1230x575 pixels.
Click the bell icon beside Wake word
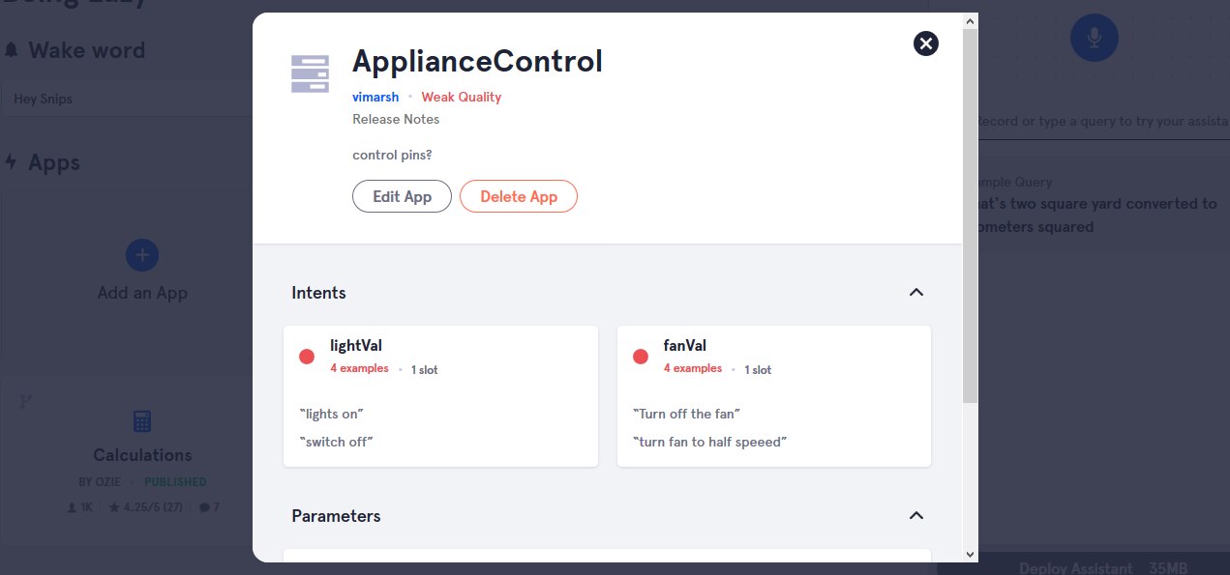(12, 50)
